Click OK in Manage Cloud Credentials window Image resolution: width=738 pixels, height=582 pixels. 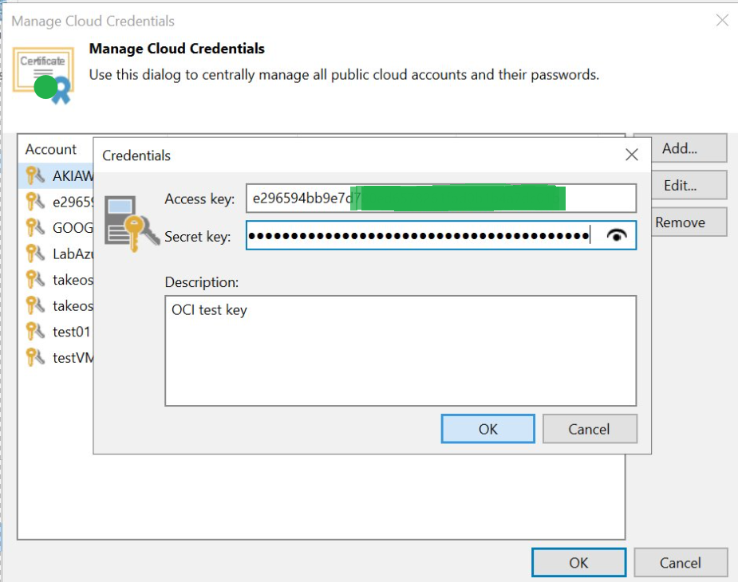579,562
